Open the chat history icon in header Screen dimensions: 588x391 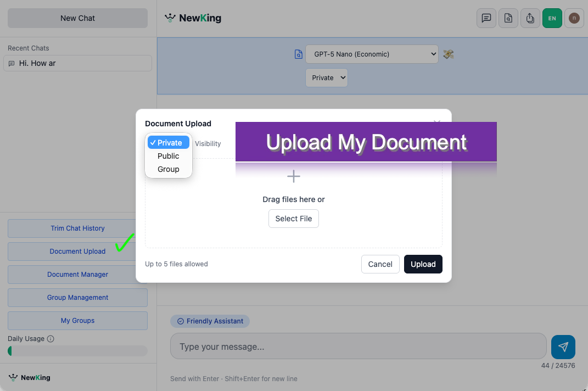486,18
